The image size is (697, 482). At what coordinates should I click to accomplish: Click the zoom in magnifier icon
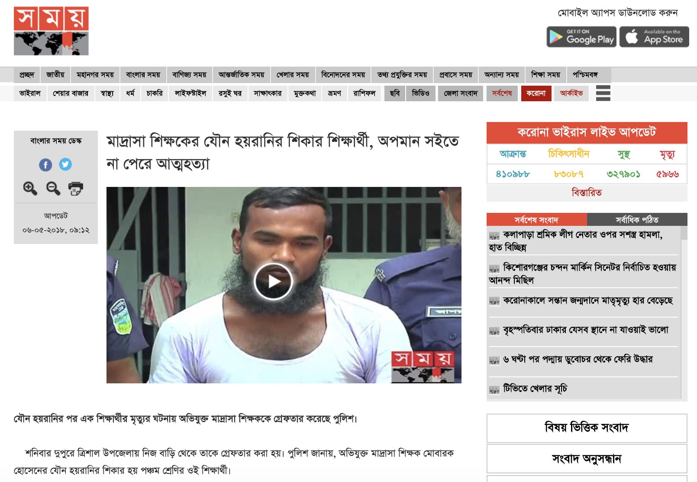click(x=30, y=188)
